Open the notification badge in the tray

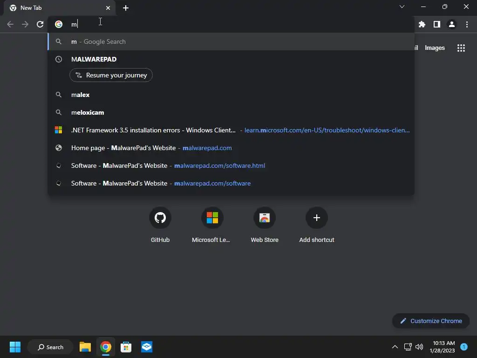[464, 347]
